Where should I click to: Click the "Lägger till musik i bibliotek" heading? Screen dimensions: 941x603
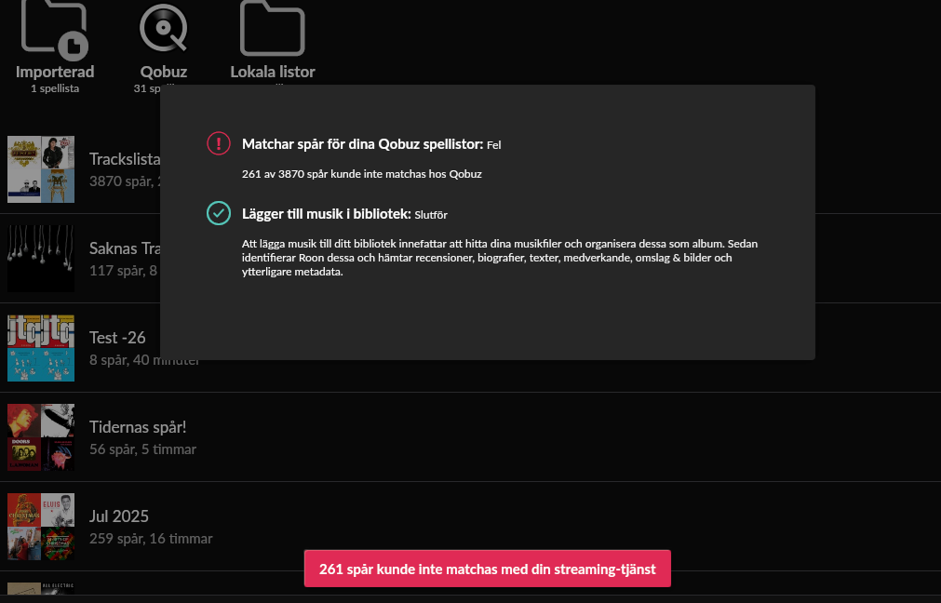(x=326, y=214)
